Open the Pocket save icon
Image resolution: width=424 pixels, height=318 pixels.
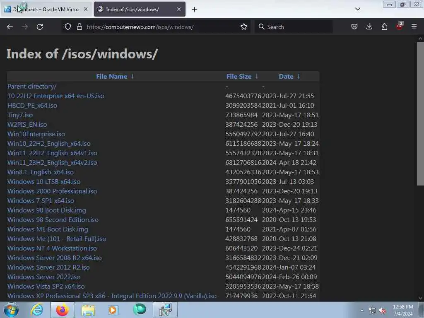pos(354,27)
